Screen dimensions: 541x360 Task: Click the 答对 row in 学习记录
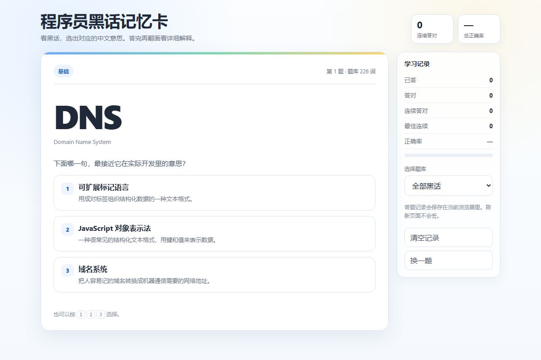(449, 95)
